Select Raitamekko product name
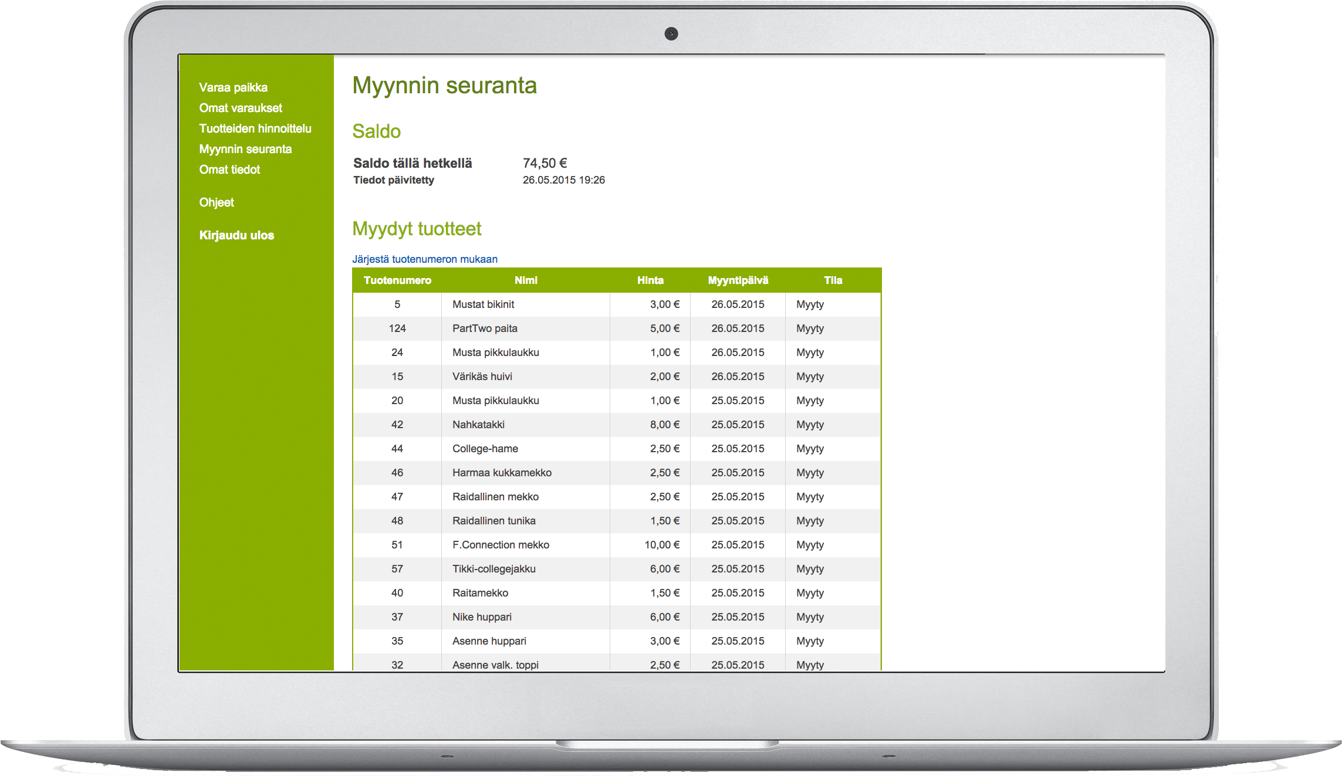 [480, 593]
